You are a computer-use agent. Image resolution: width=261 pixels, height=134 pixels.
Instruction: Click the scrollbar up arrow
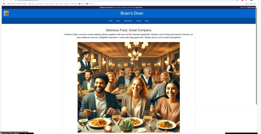pos(256,6)
